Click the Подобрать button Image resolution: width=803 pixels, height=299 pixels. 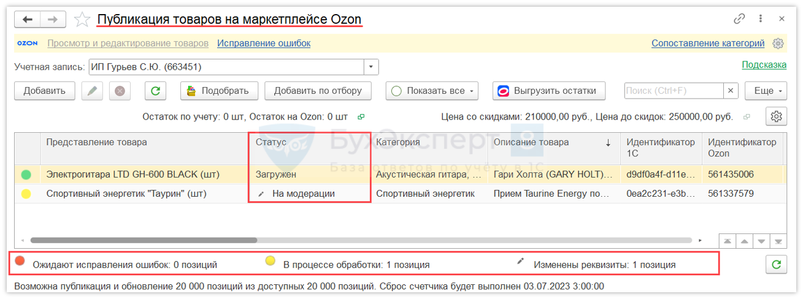[x=219, y=91]
